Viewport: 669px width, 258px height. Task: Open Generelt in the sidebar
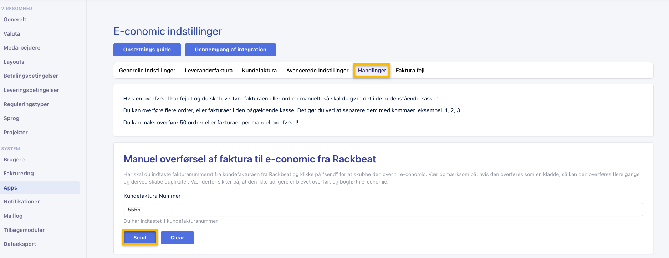click(x=15, y=20)
